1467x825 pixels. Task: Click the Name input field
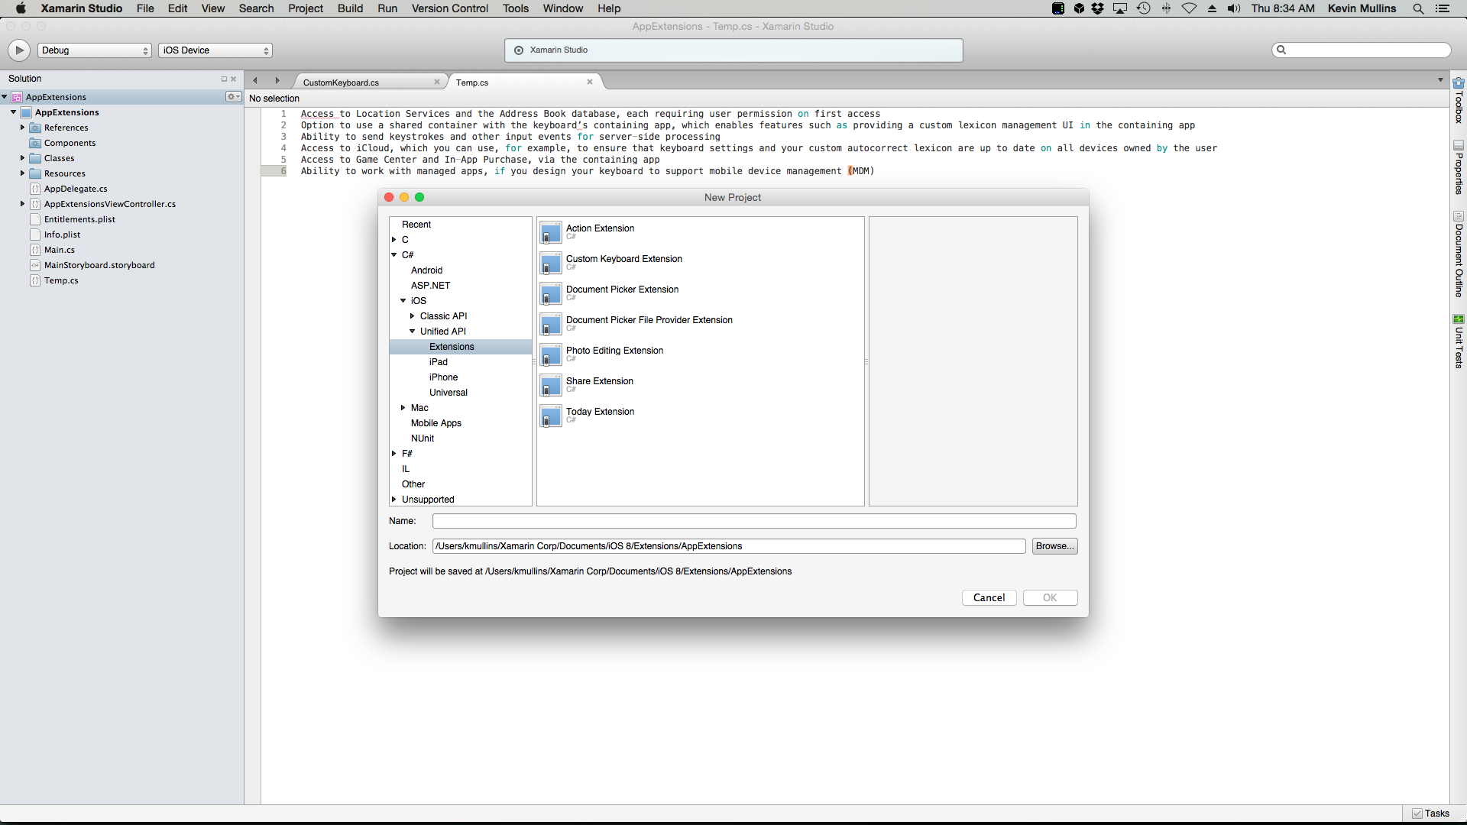(x=755, y=521)
